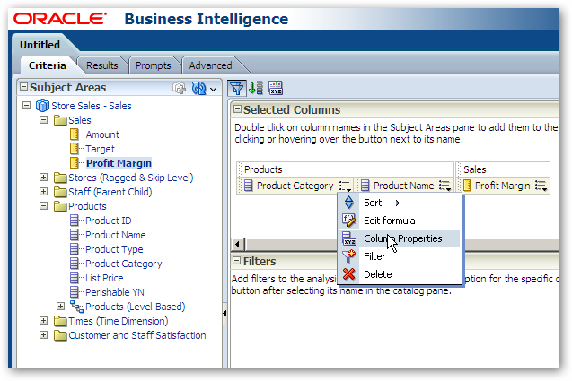Click the Products (Level-Based) hierarchy icon
This screenshot has width=572, height=381.
pyautogui.click(x=77, y=307)
